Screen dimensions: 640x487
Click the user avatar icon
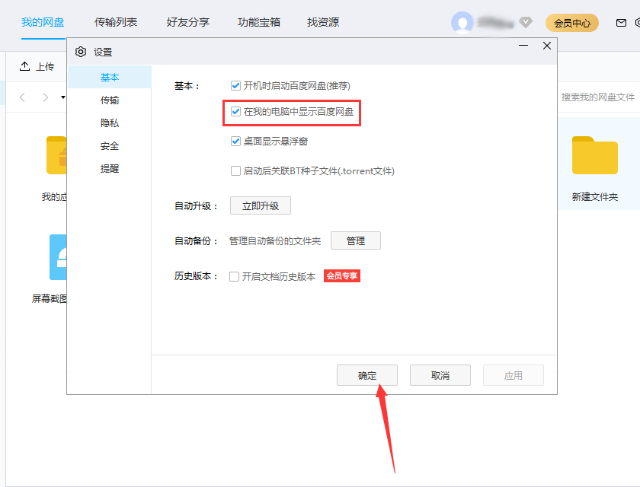[x=462, y=22]
